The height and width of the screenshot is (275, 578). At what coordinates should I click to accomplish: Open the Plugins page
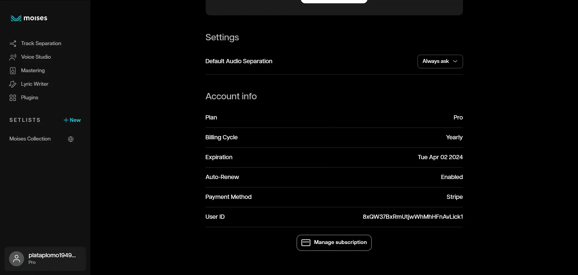tap(30, 97)
